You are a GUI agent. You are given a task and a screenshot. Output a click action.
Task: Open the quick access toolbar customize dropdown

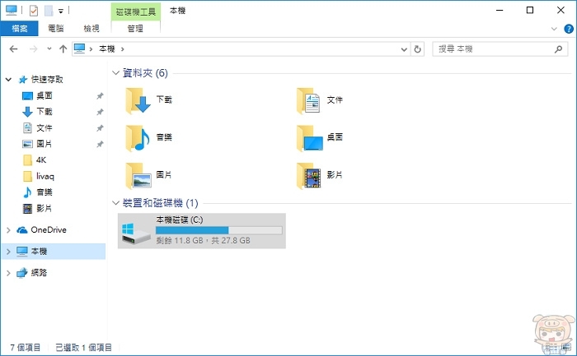(61, 12)
